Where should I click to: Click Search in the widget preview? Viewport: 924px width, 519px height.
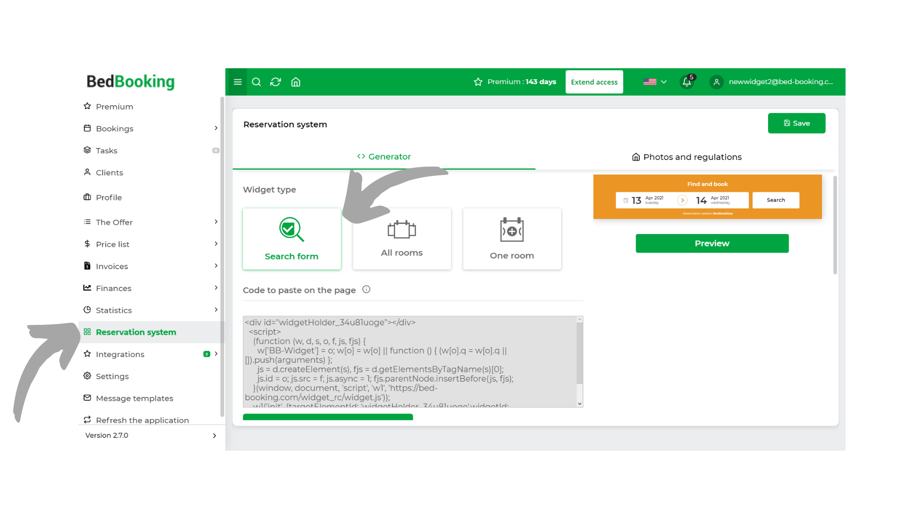[x=776, y=200]
